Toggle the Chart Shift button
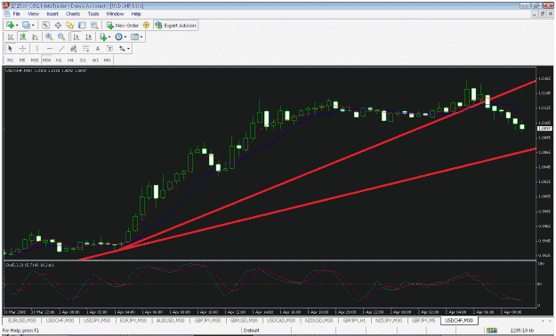Viewport: 556px width, 336px height. pos(88,36)
